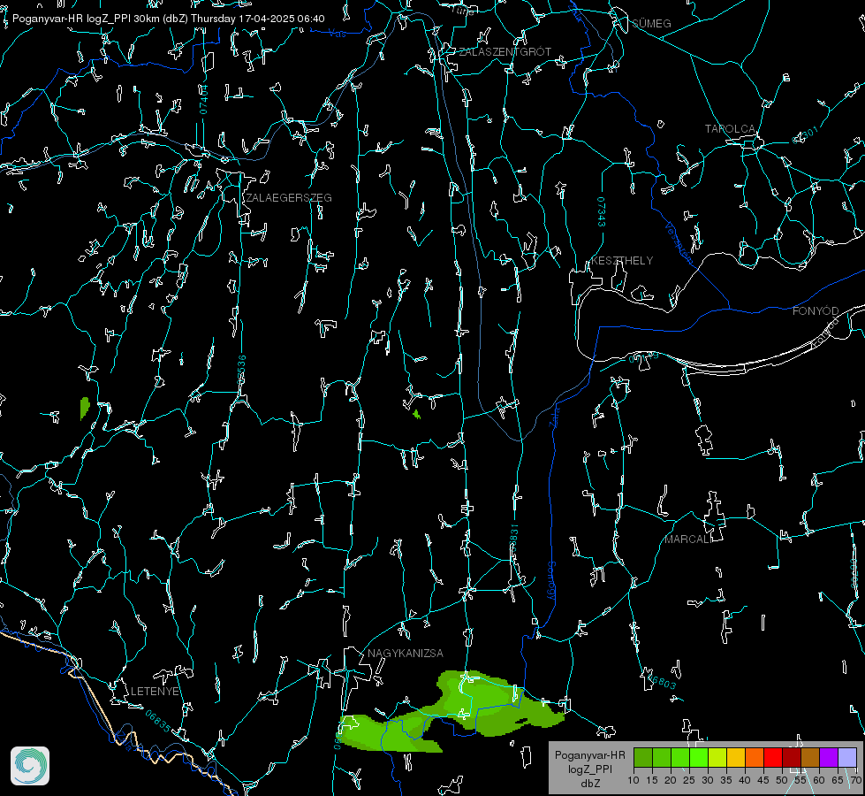
Task: Select the 30–35 dBZ yellow-green legend swatch
Action: [x=717, y=757]
